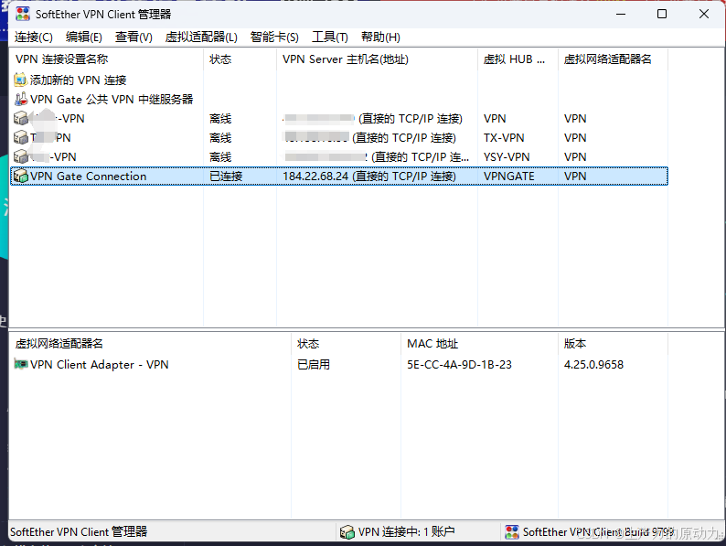Click the VPN Client Adapter network card icon
726x546 pixels.
[x=21, y=364]
